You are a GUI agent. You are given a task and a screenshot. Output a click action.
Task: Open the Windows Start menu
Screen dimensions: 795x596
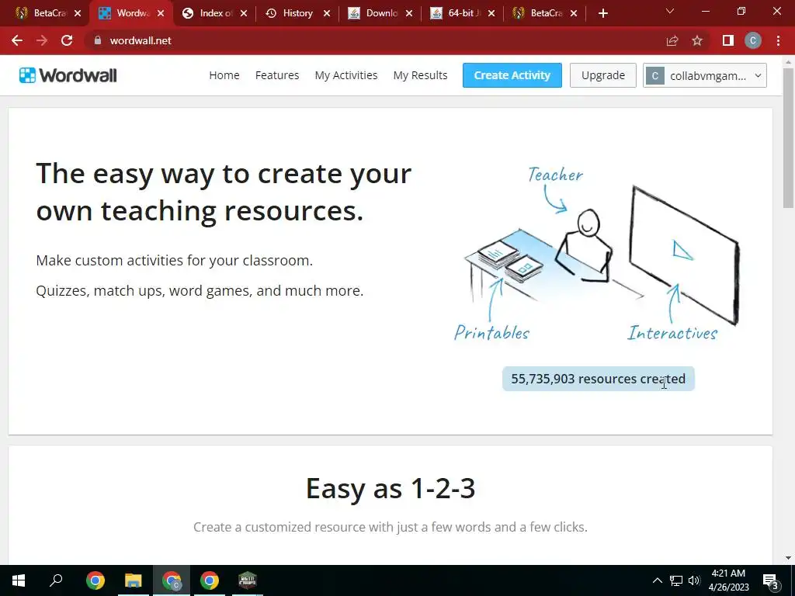(x=19, y=580)
